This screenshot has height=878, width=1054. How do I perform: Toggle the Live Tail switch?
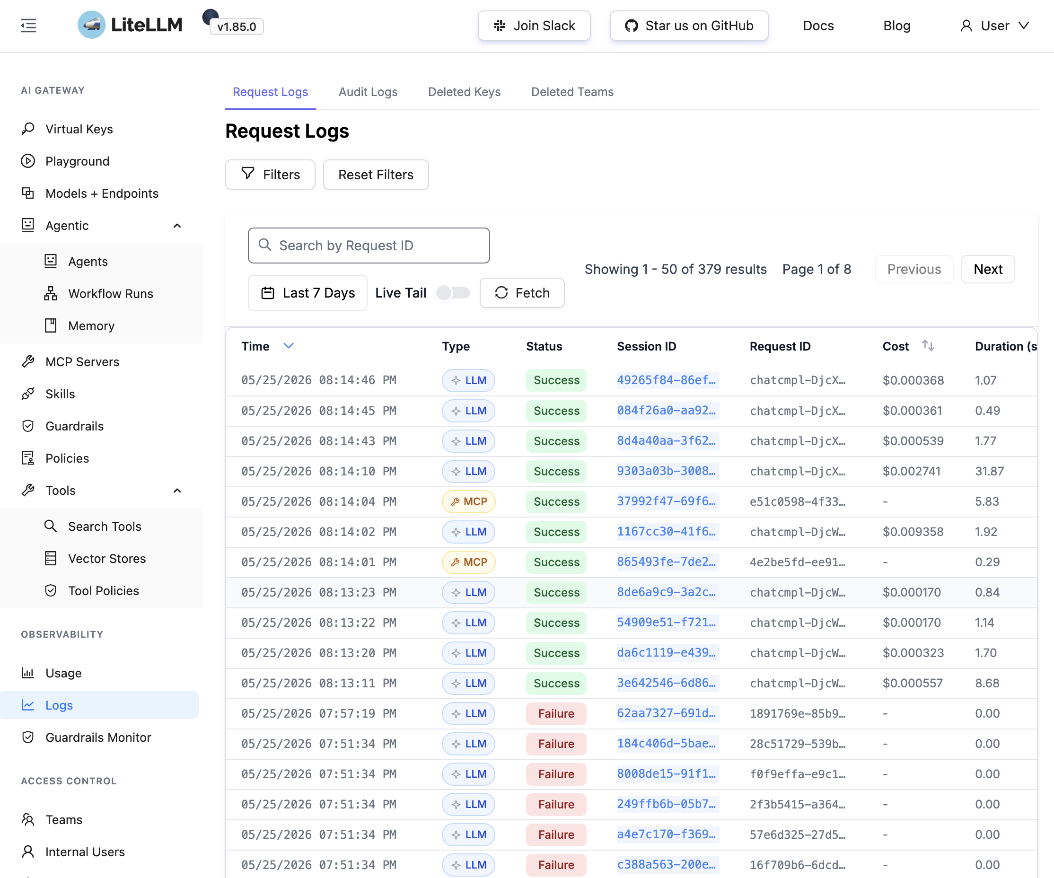click(453, 293)
